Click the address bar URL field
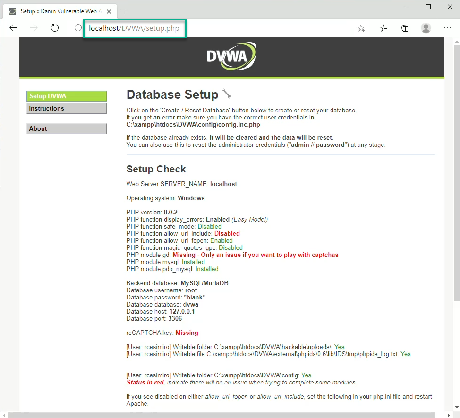 (135, 28)
